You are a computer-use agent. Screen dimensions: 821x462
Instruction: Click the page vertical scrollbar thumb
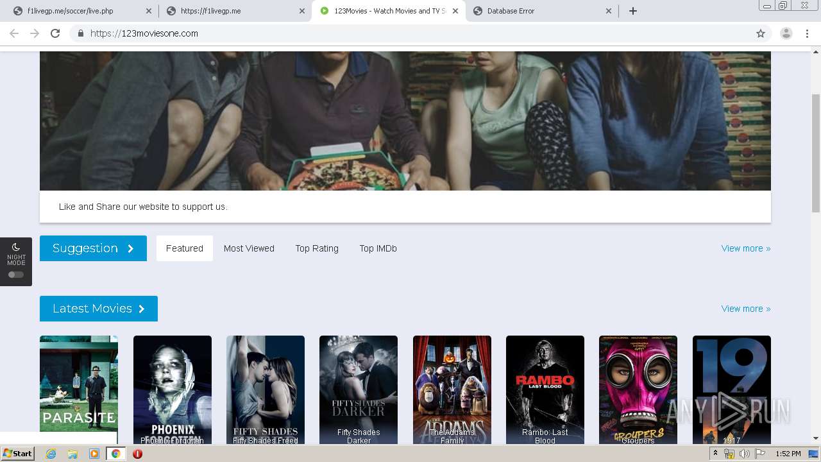[816, 153]
